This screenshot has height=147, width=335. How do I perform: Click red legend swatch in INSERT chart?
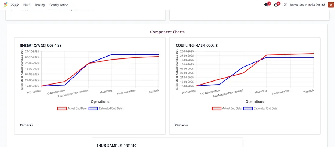tap(62, 108)
